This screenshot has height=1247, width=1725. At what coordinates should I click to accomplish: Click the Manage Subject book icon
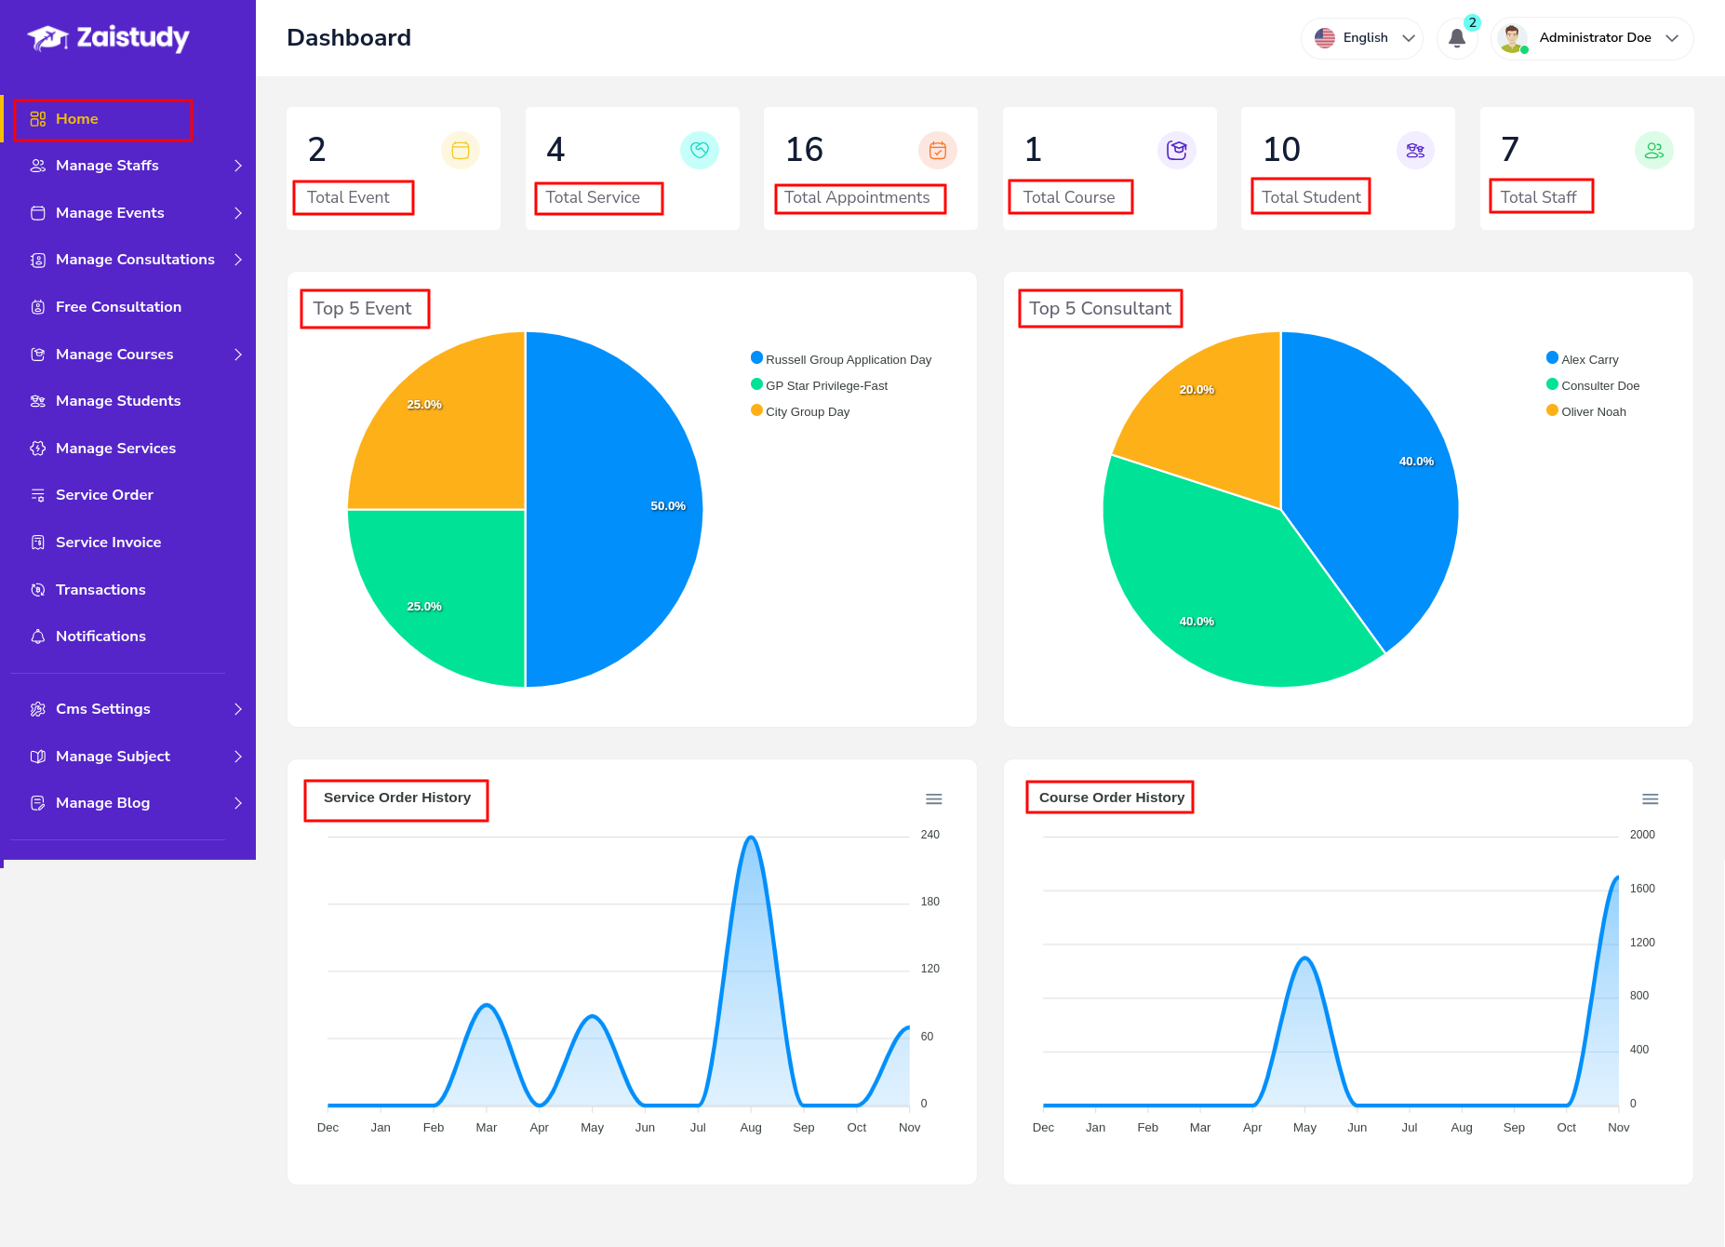pos(38,757)
